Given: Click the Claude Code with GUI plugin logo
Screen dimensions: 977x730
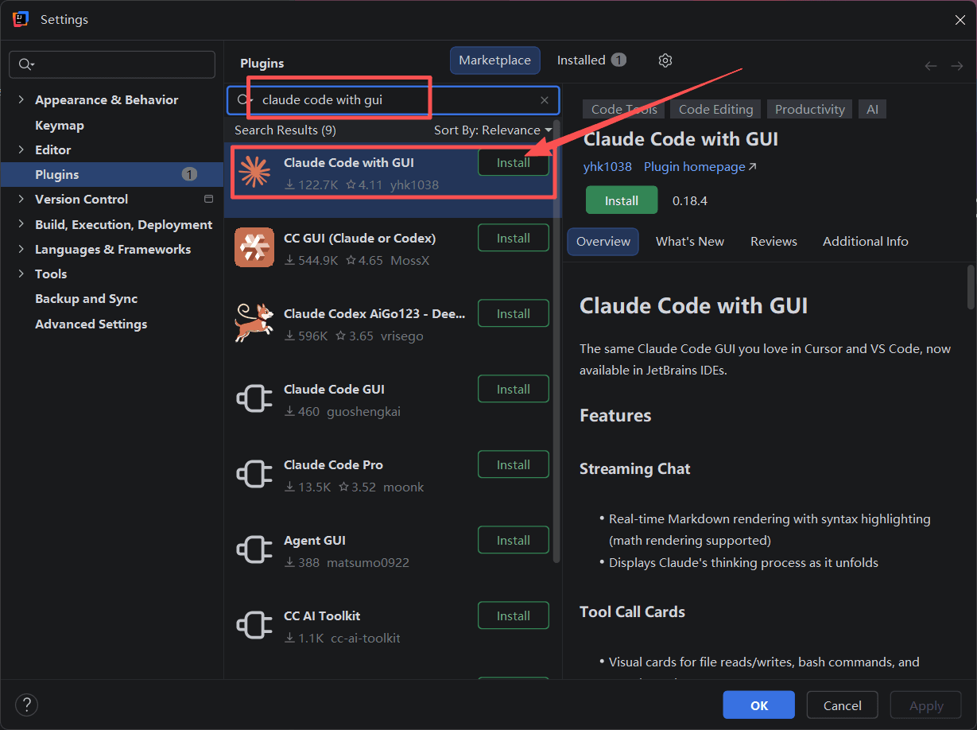Looking at the screenshot, I should [x=254, y=172].
